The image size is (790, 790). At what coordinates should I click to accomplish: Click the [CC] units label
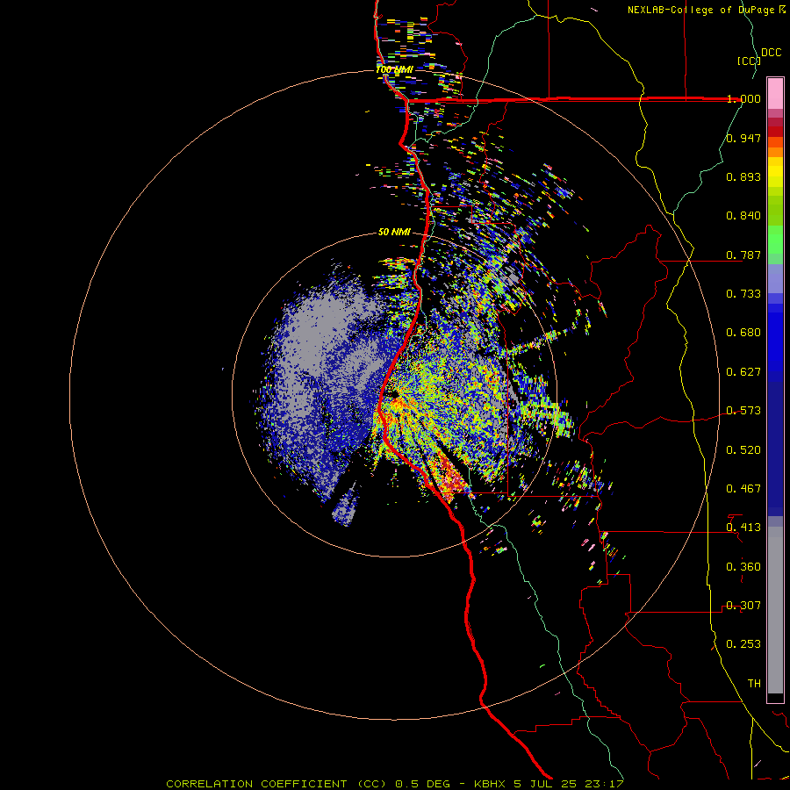point(749,61)
